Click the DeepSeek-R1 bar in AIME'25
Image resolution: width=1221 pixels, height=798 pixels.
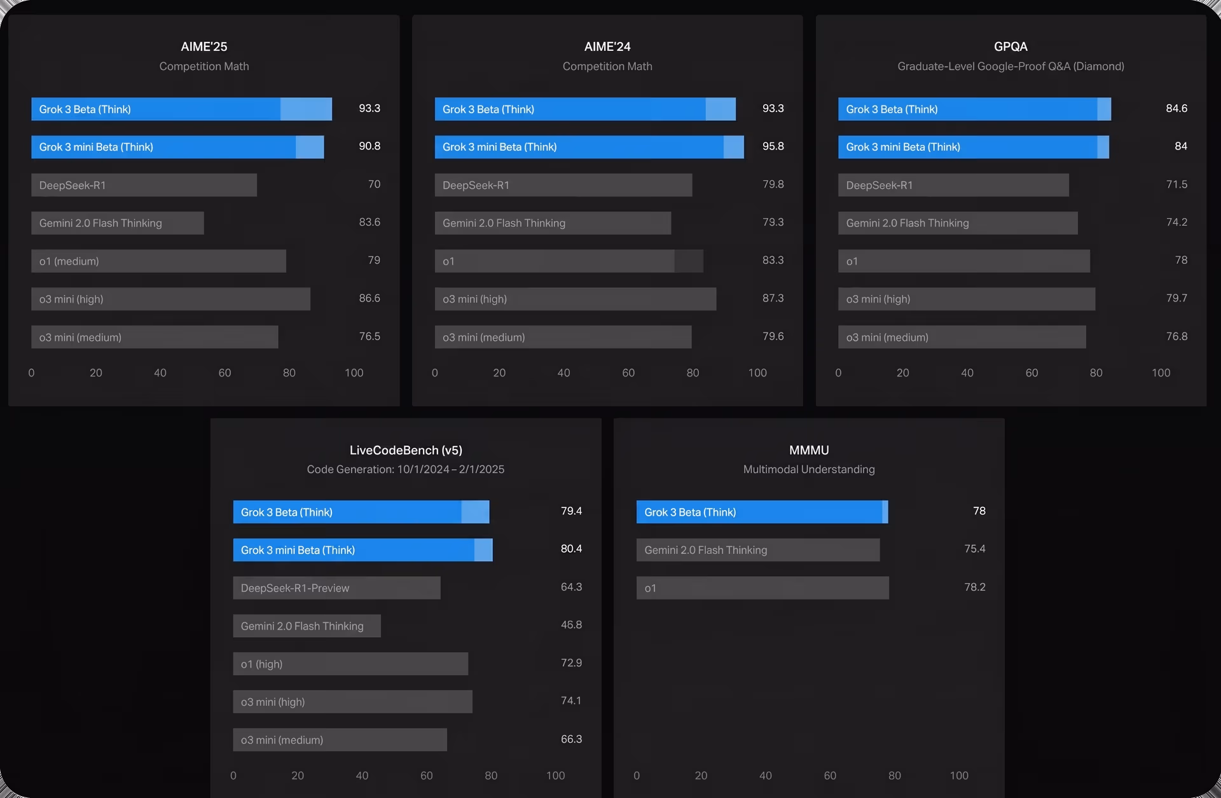pyautogui.click(x=144, y=185)
